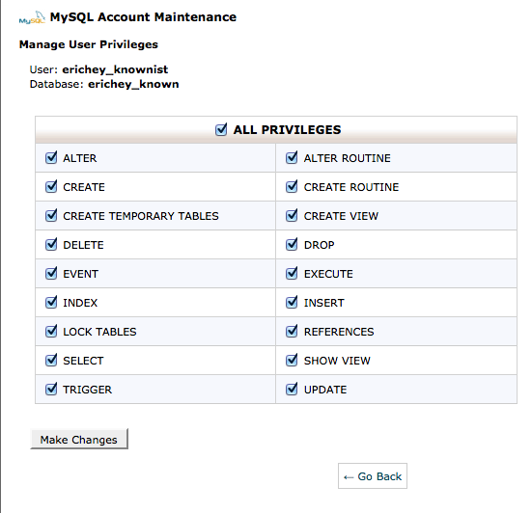Toggle the SELECT privilege checkbox

51,361
